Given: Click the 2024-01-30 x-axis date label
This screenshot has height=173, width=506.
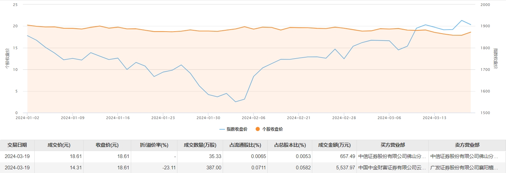Looking at the screenshot, I should click(x=208, y=118).
